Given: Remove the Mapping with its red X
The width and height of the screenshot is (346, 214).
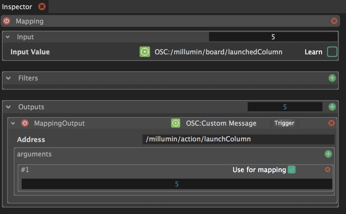Looking at the screenshot, I should [334, 21].
